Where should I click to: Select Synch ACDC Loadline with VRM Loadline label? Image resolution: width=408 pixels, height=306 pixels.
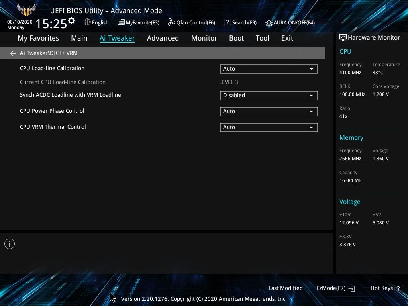click(x=70, y=95)
